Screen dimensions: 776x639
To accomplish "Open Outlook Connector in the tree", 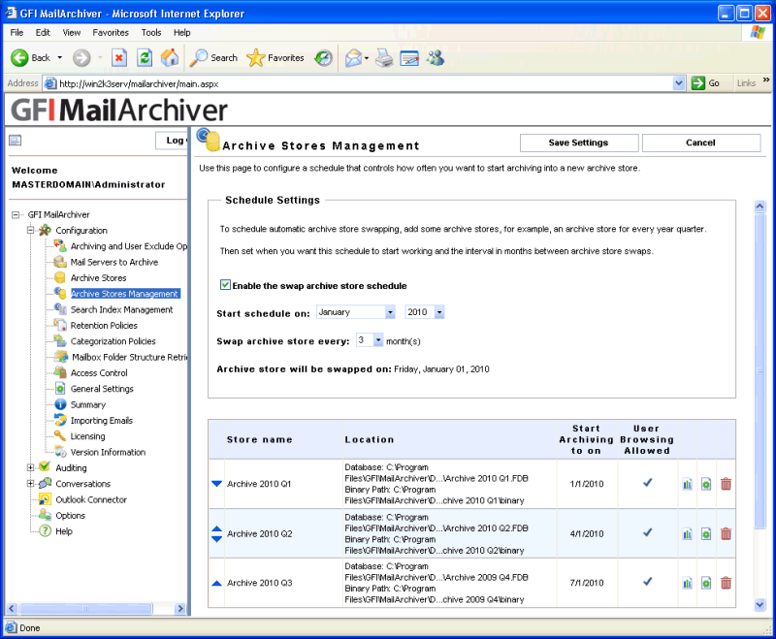I will click(x=91, y=499).
